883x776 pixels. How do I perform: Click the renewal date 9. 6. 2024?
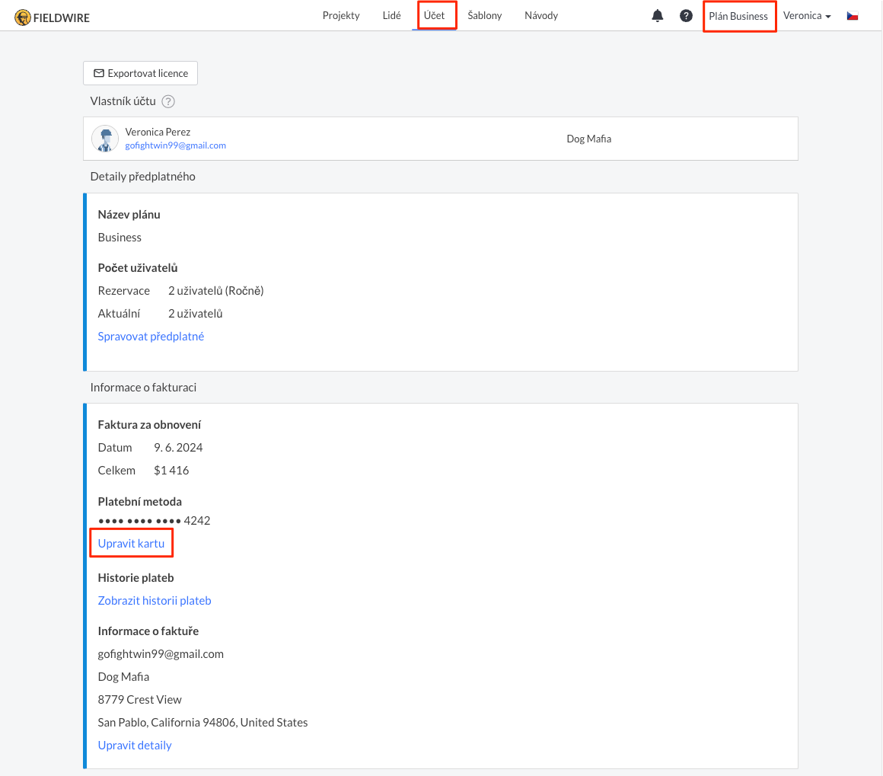(179, 448)
